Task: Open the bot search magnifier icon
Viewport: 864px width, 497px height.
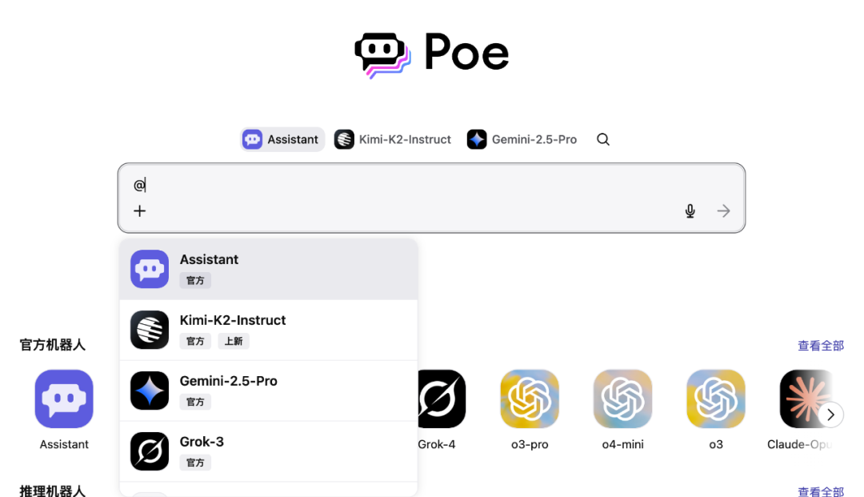Action: [603, 139]
